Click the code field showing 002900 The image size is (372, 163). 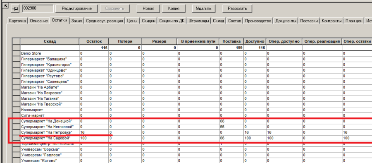point(38,9)
